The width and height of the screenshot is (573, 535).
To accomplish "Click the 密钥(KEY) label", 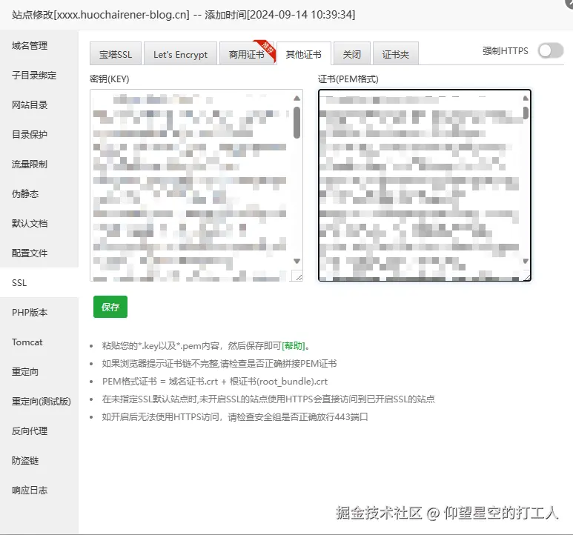I will pos(109,79).
